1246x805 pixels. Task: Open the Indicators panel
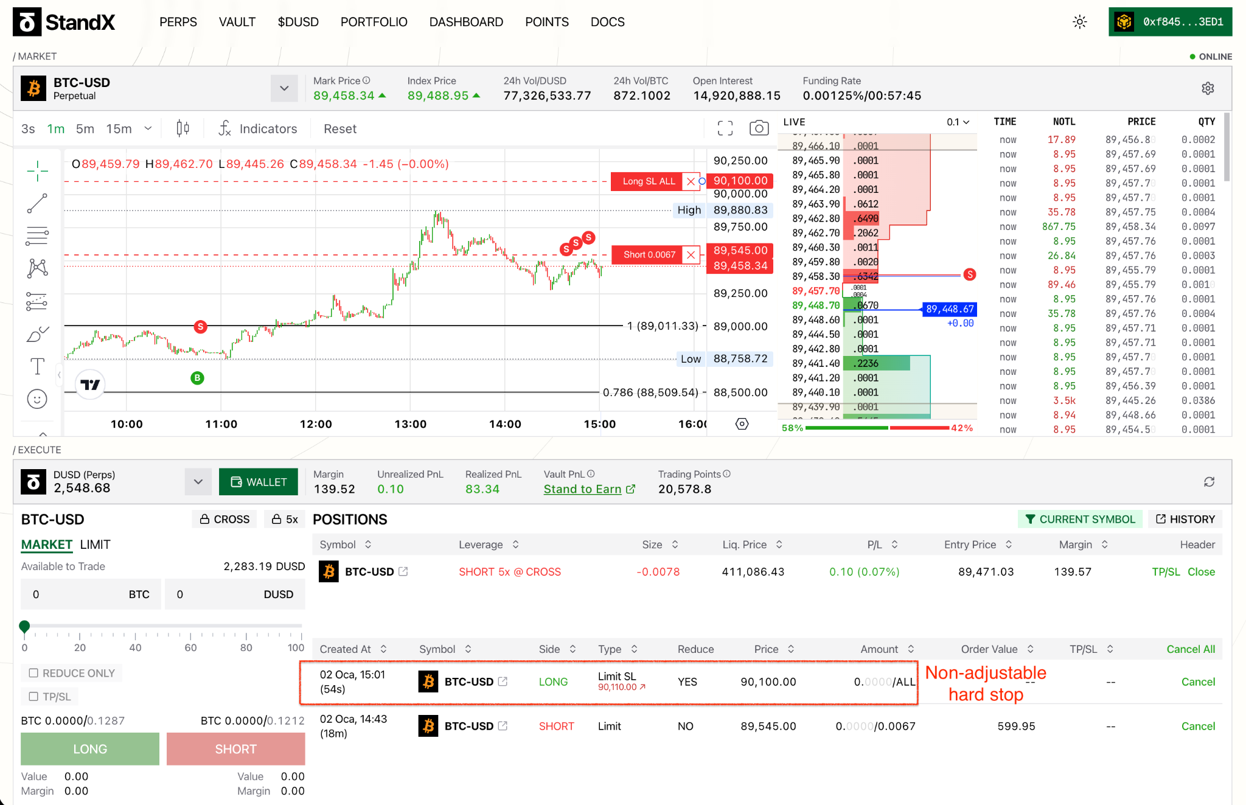point(258,128)
